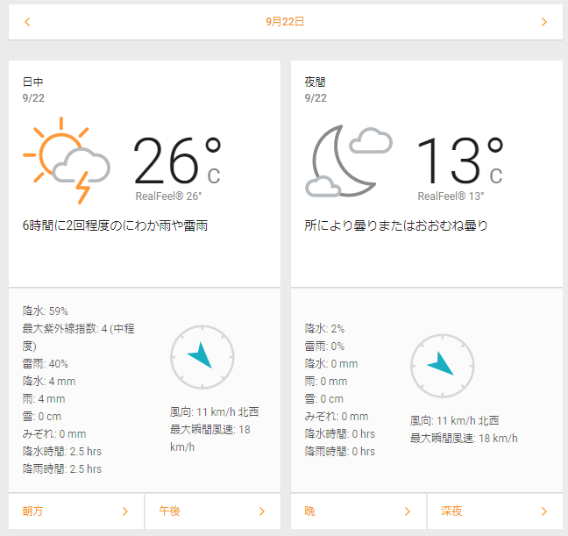This screenshot has height=536, width=568.
Task: Click the sunny thunderstorm weather icon
Action: (x=67, y=161)
